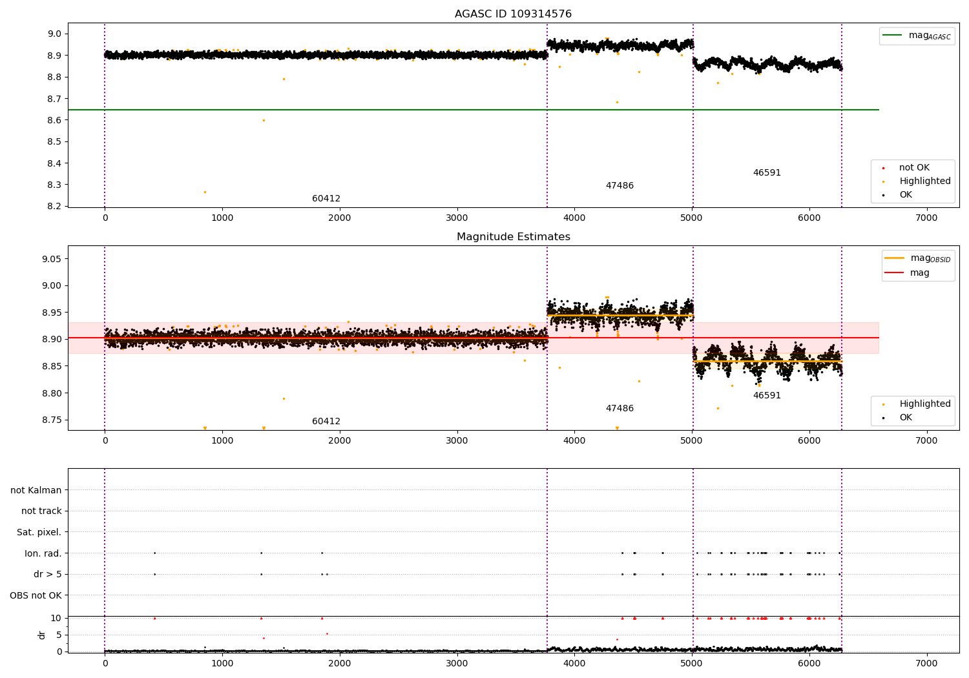Click 'Highlighted' in the Magnitude Estimates legend

(x=924, y=404)
